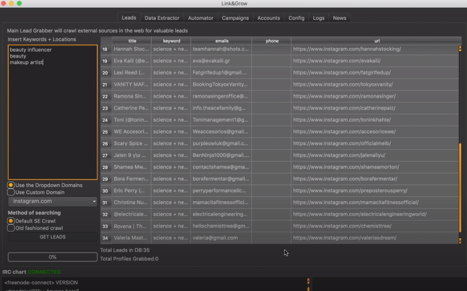The height and width of the screenshot is (291, 467).
Task: Choose the 'Old fashioned crawl' search method
Action: point(11,228)
